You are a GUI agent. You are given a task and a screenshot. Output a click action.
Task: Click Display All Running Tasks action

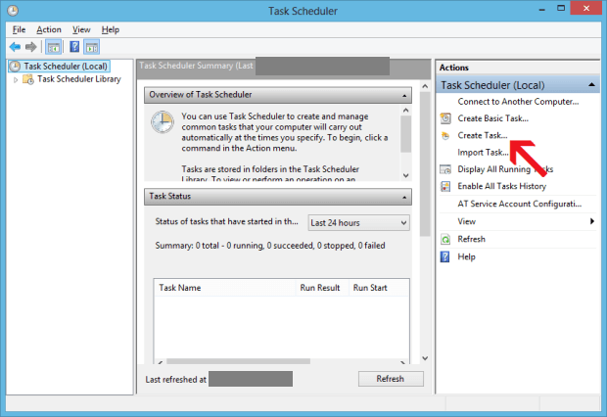(x=505, y=169)
